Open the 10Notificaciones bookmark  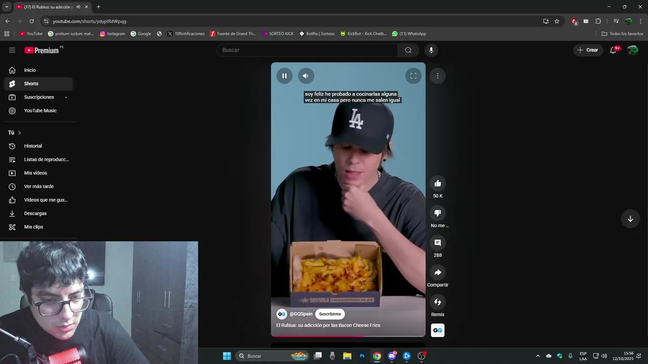pyautogui.click(x=186, y=34)
